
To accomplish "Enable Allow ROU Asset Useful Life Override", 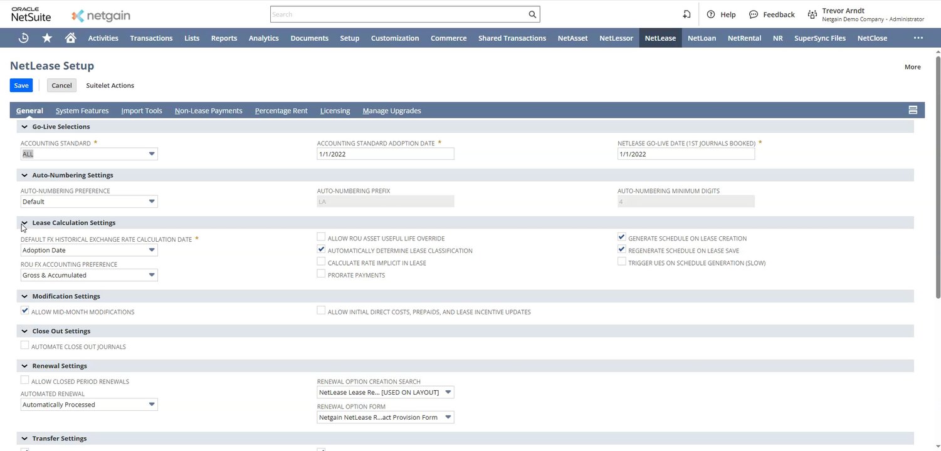I will tap(321, 237).
